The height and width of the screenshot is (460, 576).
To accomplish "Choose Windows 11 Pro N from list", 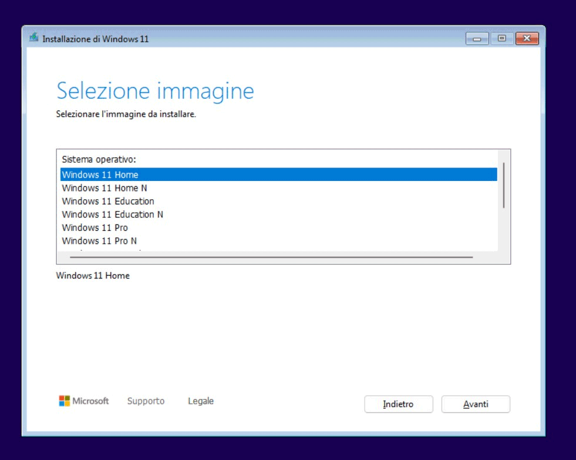I will [99, 241].
